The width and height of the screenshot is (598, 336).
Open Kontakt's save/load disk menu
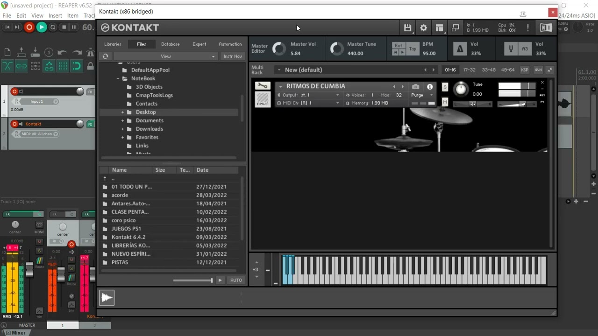[407, 28]
